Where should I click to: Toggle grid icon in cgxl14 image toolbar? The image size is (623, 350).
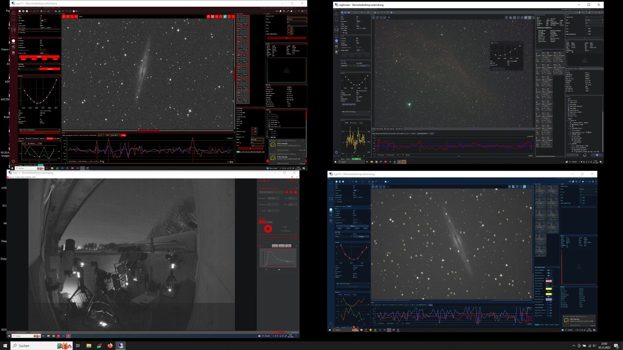(x=513, y=187)
